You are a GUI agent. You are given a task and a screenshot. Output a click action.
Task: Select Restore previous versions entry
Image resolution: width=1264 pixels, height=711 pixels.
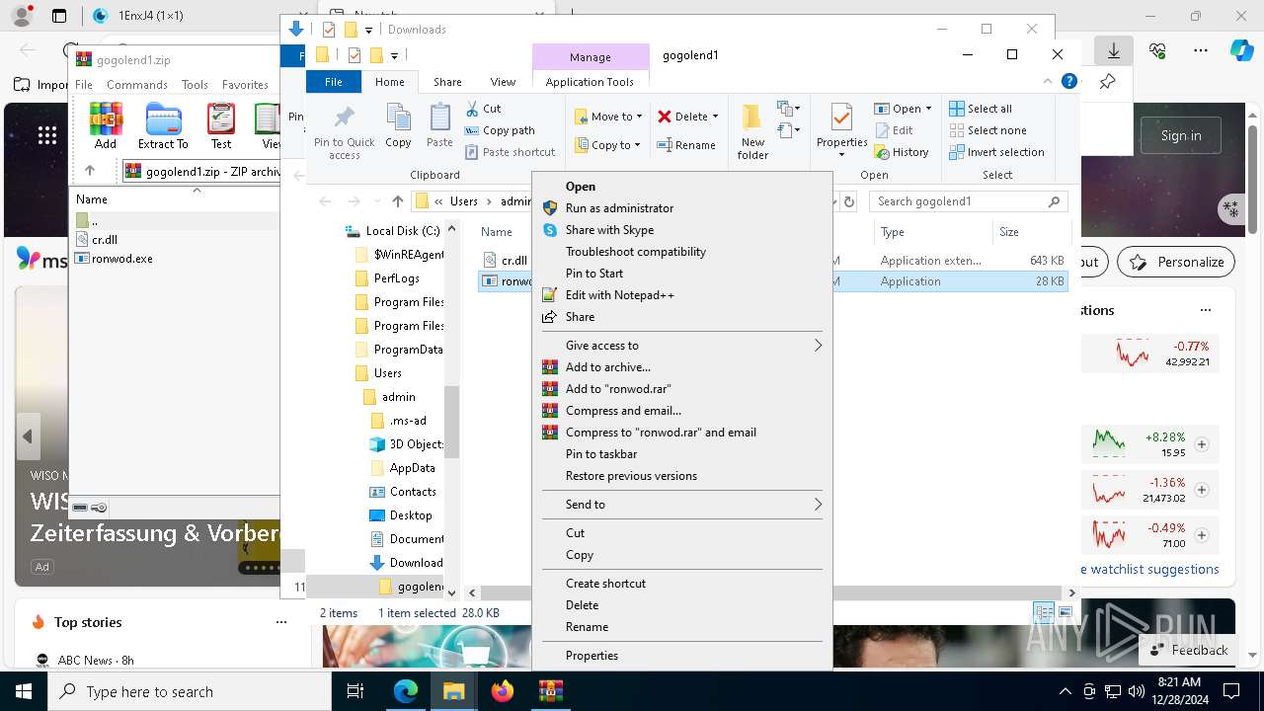(631, 476)
